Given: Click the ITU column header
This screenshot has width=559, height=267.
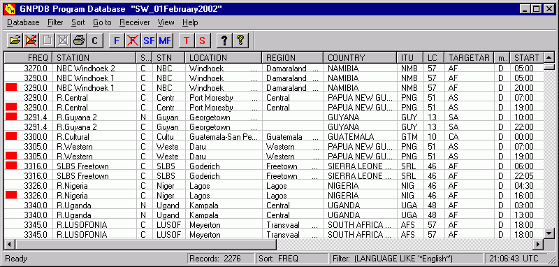Looking at the screenshot, I should pyautogui.click(x=410, y=57).
